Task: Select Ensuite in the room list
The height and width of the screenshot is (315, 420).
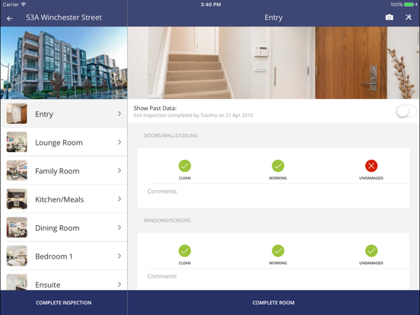Action: 64,280
